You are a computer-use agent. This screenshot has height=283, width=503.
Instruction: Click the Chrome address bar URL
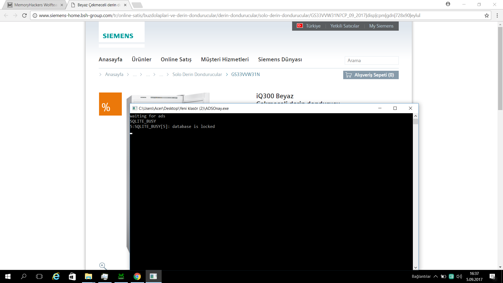tap(229, 15)
